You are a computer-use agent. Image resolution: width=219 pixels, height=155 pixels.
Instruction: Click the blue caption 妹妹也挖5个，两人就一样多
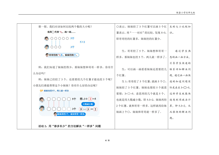coord(57,91)
